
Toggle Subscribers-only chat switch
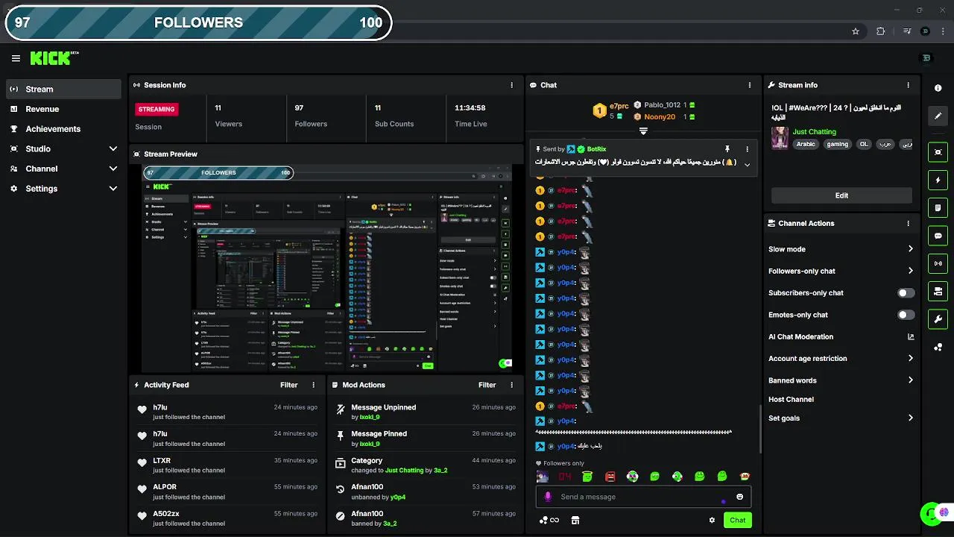pos(906,293)
